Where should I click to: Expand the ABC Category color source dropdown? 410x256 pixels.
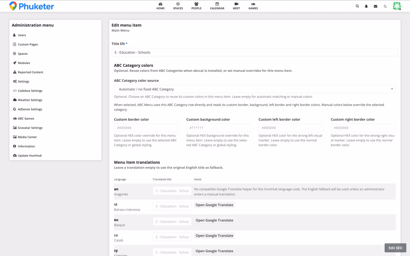(255, 89)
